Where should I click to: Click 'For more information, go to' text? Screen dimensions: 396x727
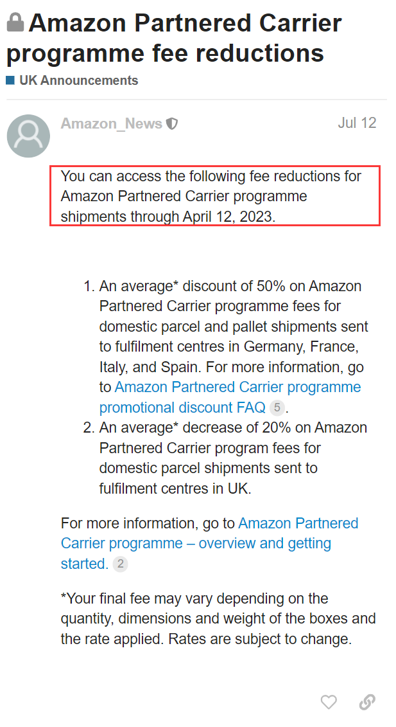(x=148, y=523)
